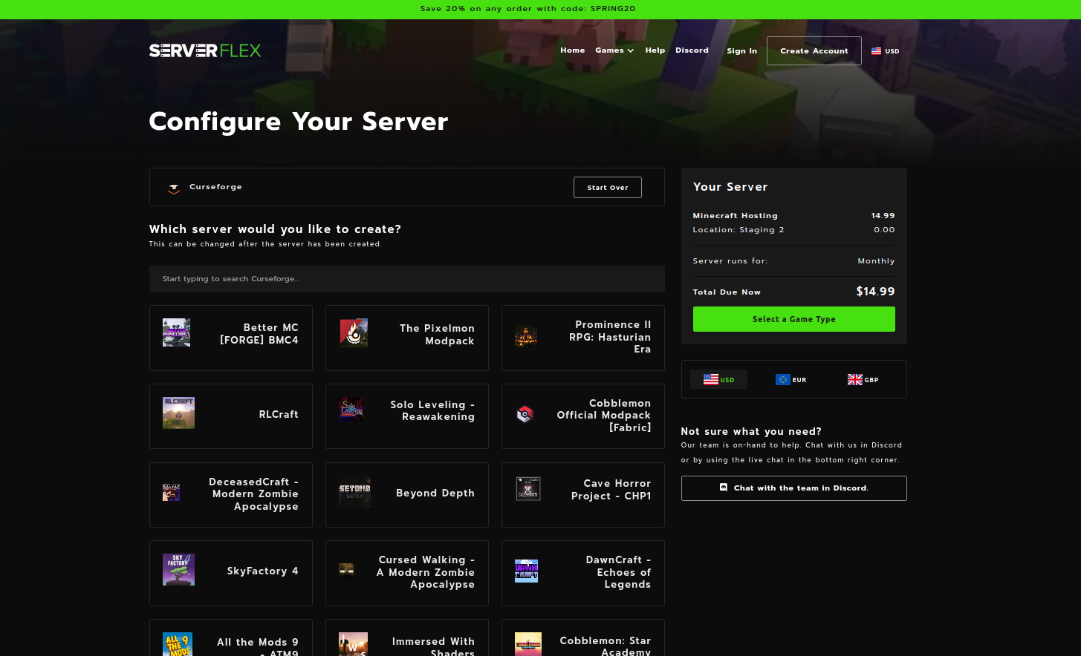Select Solo Leveling - Reawakening title
Image resolution: width=1081 pixels, height=656 pixels.
(432, 410)
